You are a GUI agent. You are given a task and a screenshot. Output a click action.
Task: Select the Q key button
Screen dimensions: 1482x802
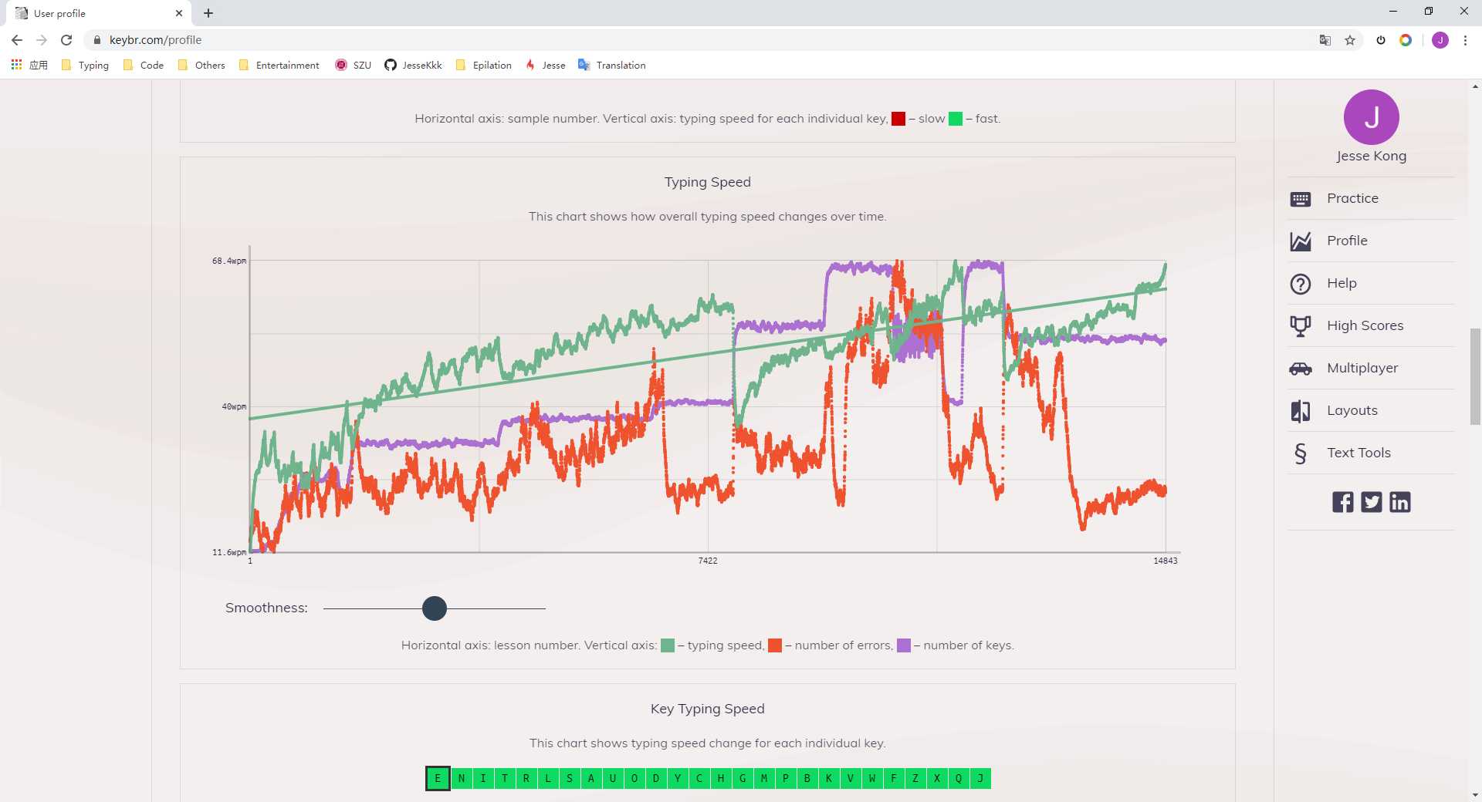pyautogui.click(x=959, y=778)
